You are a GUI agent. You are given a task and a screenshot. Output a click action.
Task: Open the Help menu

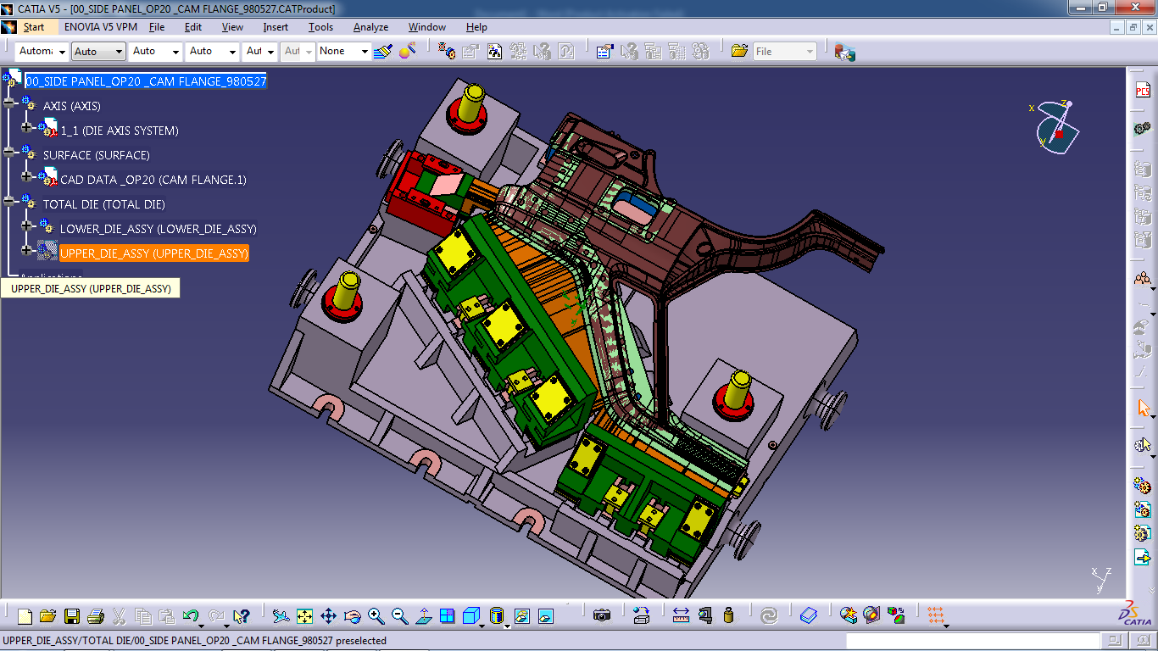click(x=476, y=27)
